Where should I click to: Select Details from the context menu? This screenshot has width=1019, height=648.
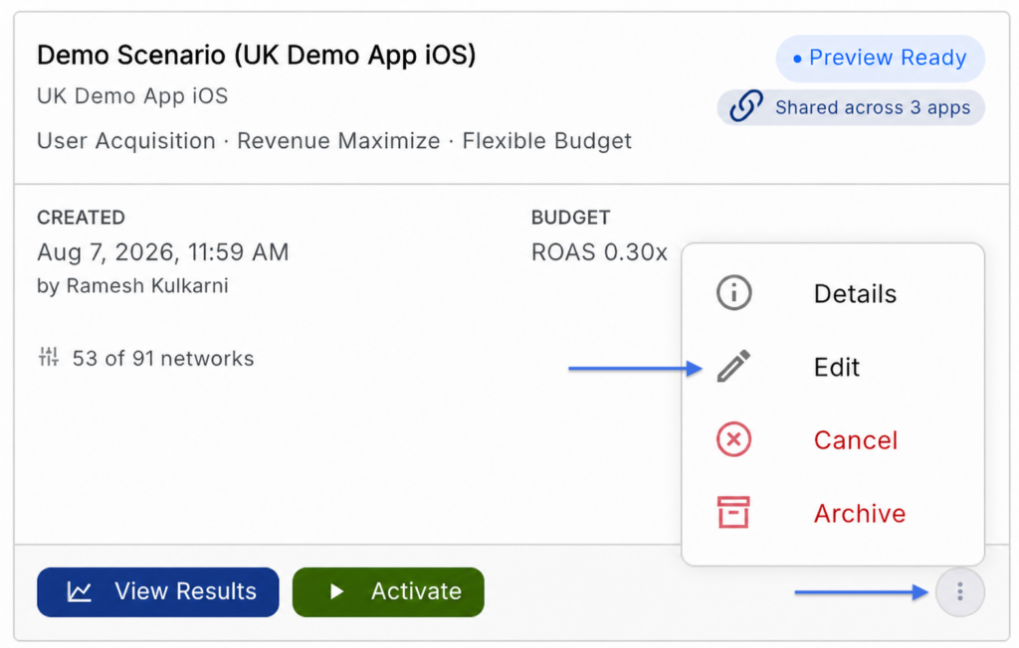[x=833, y=293]
